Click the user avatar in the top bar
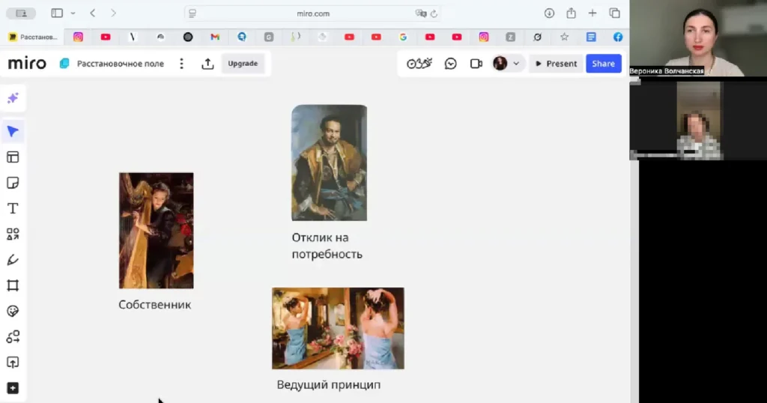The image size is (767, 403). point(500,64)
